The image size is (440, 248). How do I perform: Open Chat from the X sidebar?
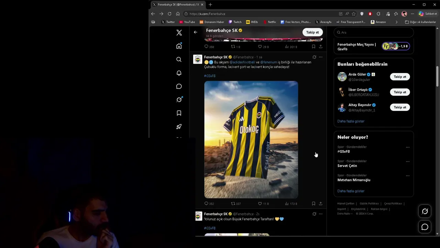[179, 86]
